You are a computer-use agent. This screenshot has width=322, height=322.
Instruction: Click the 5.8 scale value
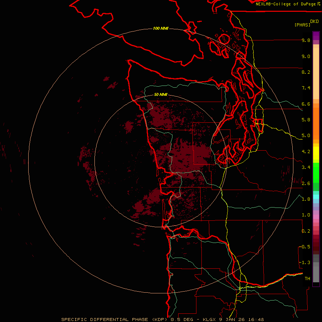point(306,120)
